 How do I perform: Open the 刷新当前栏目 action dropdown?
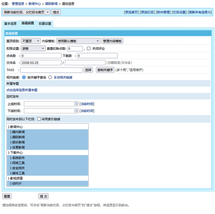pos(26,12)
